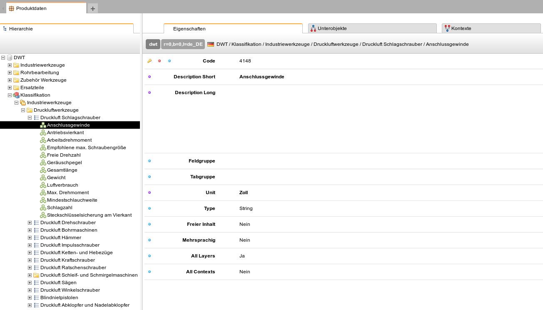Click the dwt context button
The width and height of the screenshot is (543, 310).
coord(153,44)
